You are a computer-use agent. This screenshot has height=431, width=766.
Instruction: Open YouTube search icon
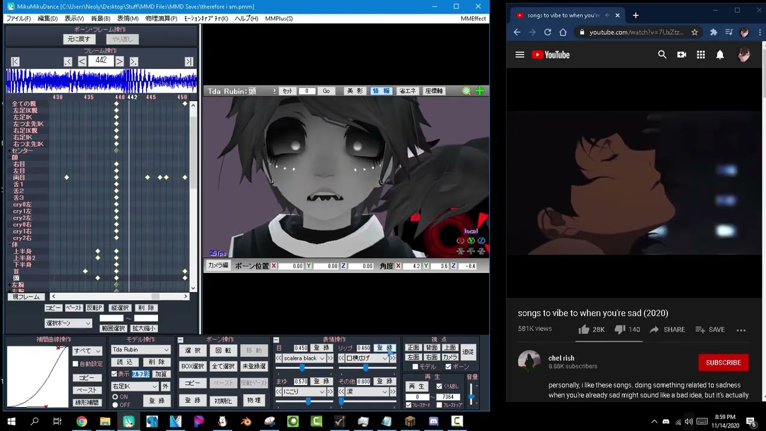[x=662, y=54]
